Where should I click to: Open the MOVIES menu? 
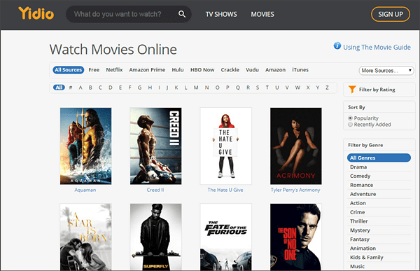pos(262,14)
